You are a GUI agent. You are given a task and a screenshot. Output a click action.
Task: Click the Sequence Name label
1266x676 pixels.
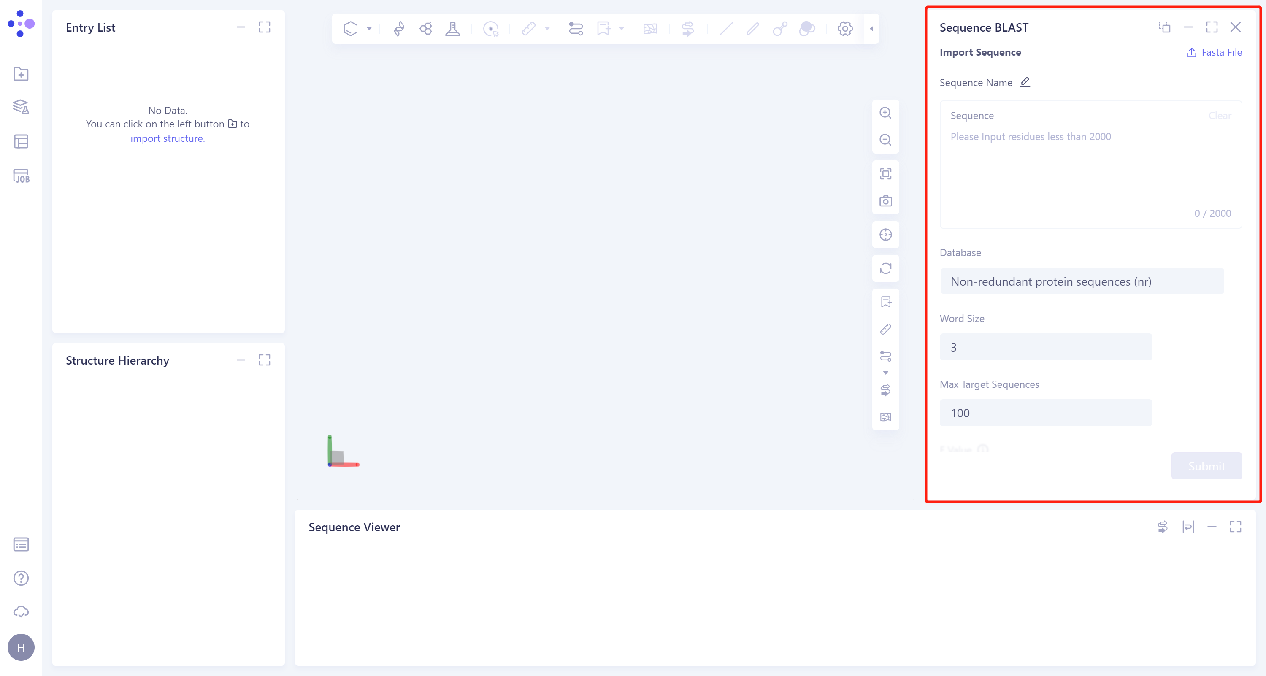pyautogui.click(x=976, y=83)
